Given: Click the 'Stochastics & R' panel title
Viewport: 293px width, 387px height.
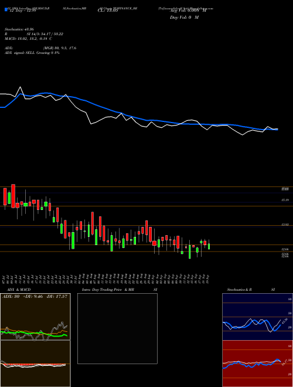Looking at the screenshot, I should click(240, 290).
